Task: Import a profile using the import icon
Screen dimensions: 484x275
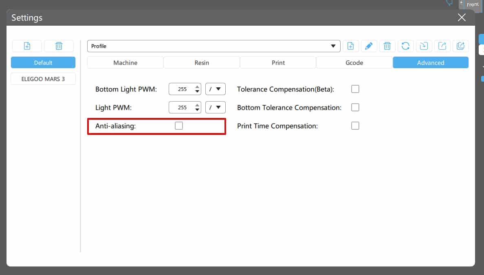Action: (x=424, y=46)
